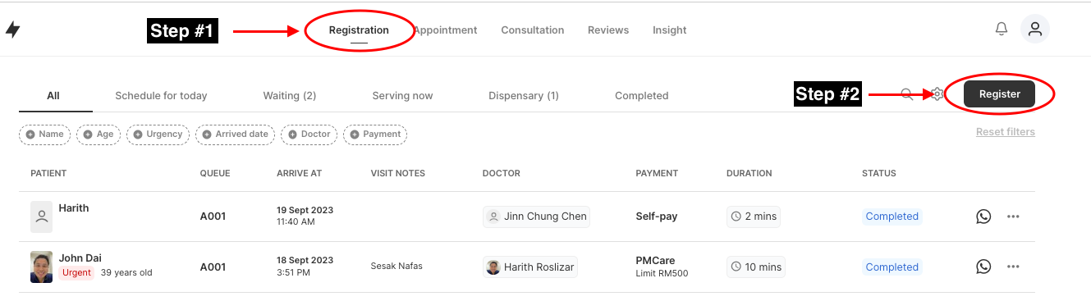Open John Dai's patient photo thumbnail
This screenshot has height=301, width=1091.
[41, 267]
